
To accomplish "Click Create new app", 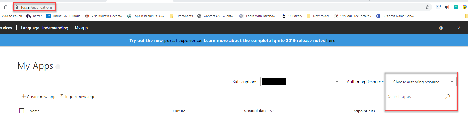I will [39, 97].
